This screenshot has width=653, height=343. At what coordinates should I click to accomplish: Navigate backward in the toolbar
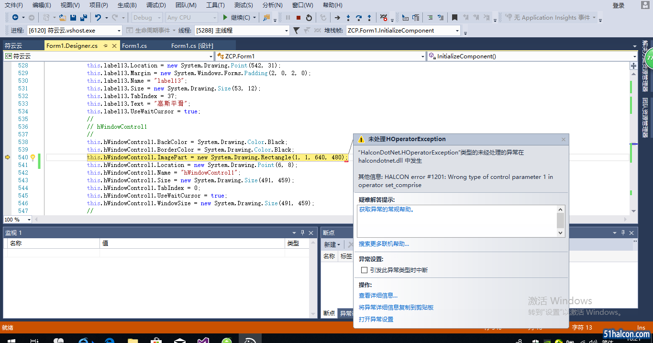pos(15,18)
